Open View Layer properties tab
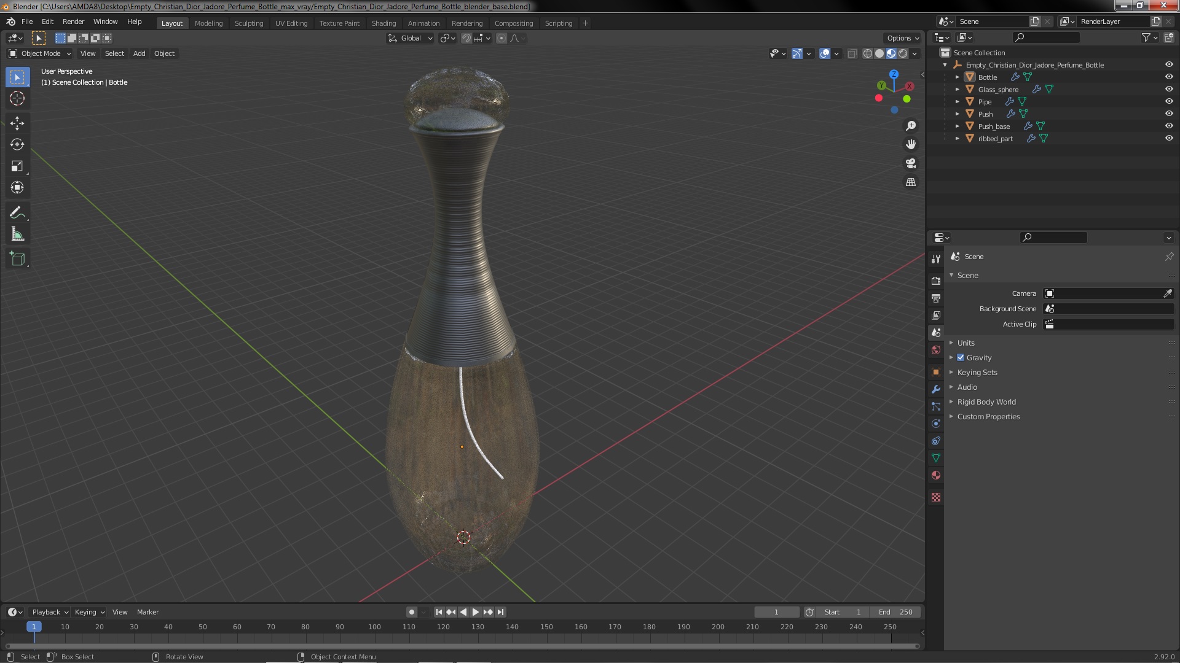Image resolution: width=1180 pixels, height=663 pixels. [x=935, y=315]
